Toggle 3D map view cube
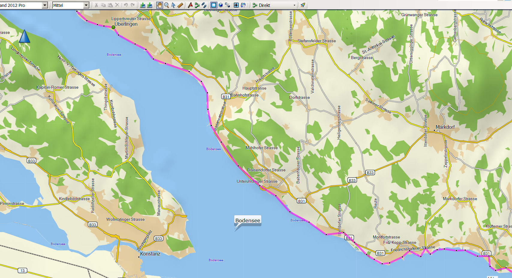512x278 pixels. click(221, 5)
